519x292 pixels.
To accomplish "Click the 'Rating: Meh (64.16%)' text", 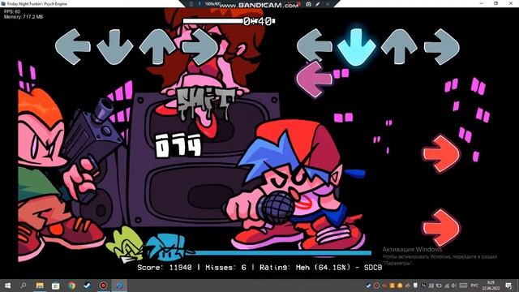I will (x=305, y=267).
